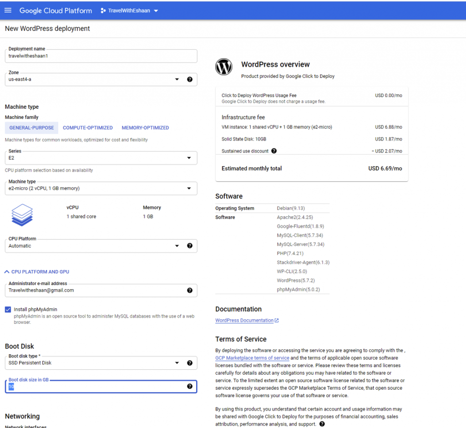Click the help icon for Administrator e-mail
The height and width of the screenshot is (428, 466).
click(190, 290)
